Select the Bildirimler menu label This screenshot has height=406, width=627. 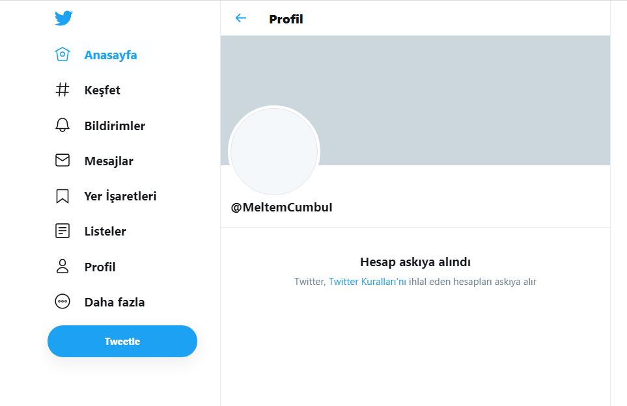[x=115, y=126]
